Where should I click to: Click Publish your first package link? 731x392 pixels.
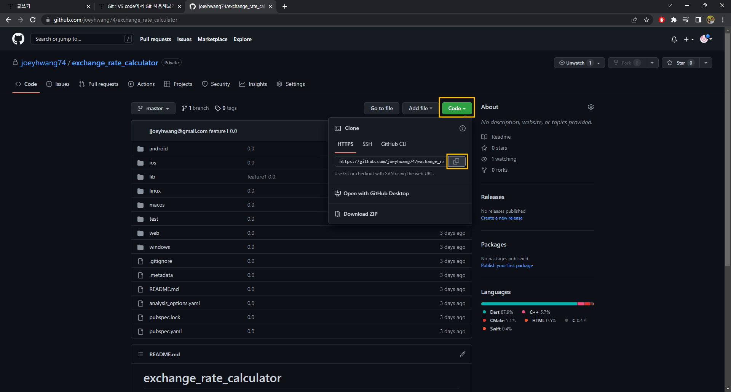[507, 266]
